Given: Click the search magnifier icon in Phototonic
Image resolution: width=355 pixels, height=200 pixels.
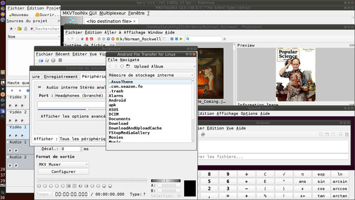Looking at the screenshot, I should pos(187,39).
